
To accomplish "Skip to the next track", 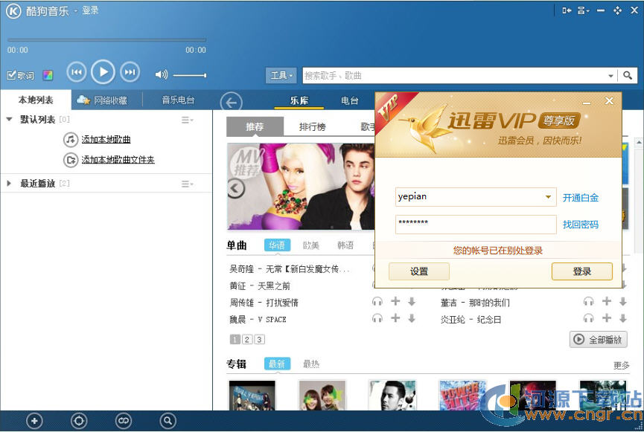I will click(130, 72).
